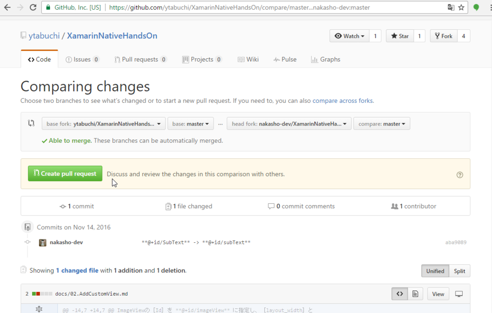Screen dimensions: 492x313
Task: Display the rich diff document icon
Action: pyautogui.click(x=415, y=294)
